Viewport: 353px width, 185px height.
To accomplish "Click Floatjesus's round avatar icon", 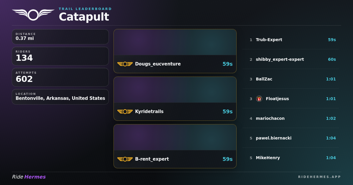I will [259, 99].
